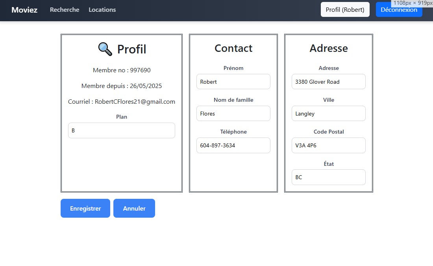433x266 pixels.
Task: Go to the Locations page
Action: [x=102, y=10]
